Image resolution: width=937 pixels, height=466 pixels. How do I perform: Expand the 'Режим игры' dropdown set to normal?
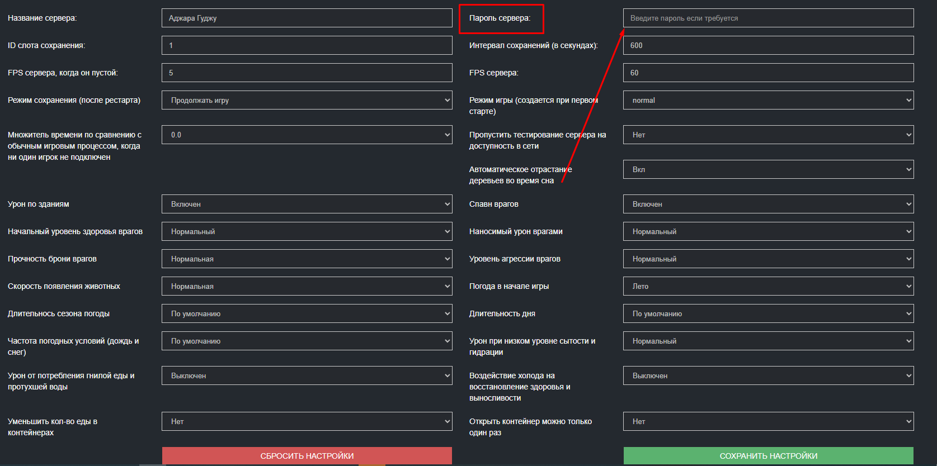point(768,100)
